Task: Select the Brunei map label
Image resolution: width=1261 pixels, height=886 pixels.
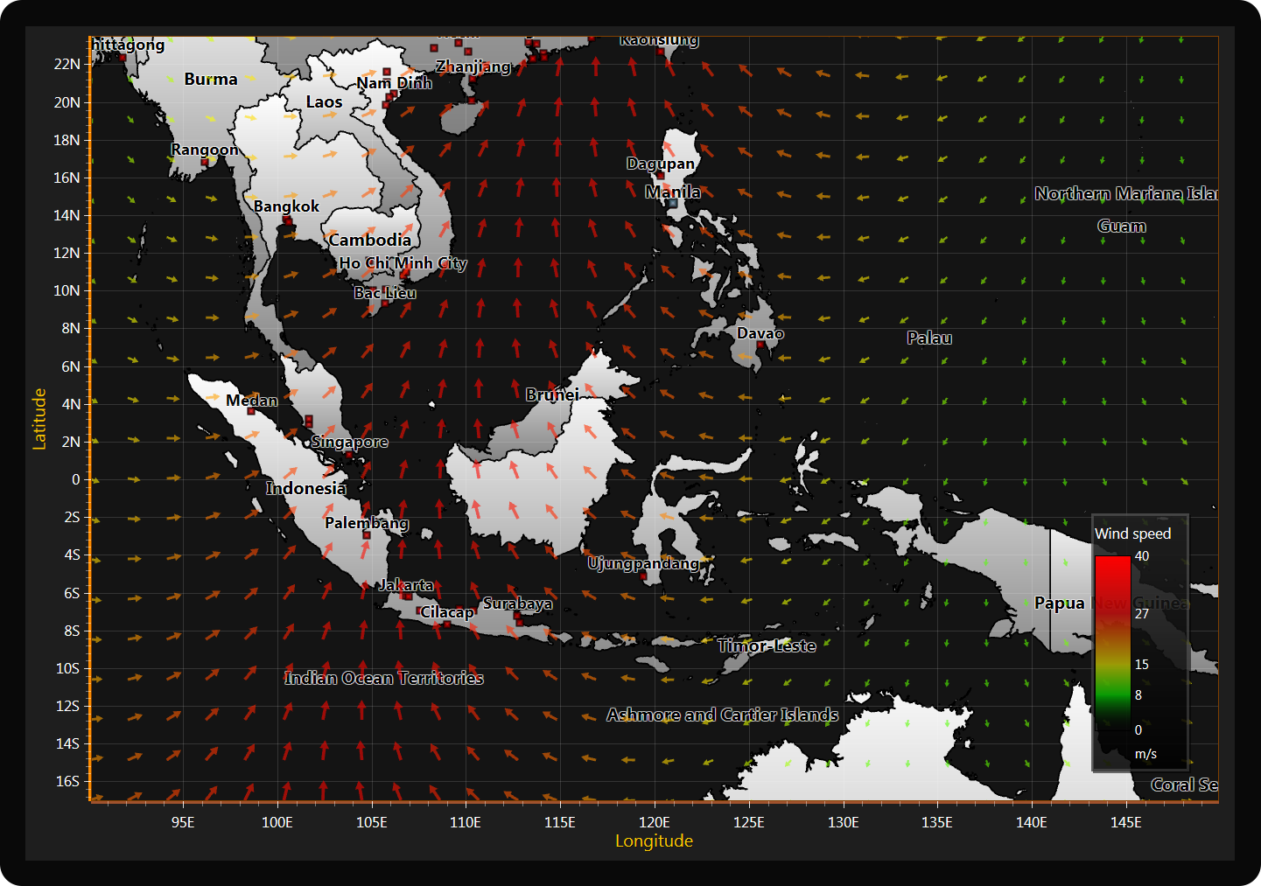Action: (552, 394)
